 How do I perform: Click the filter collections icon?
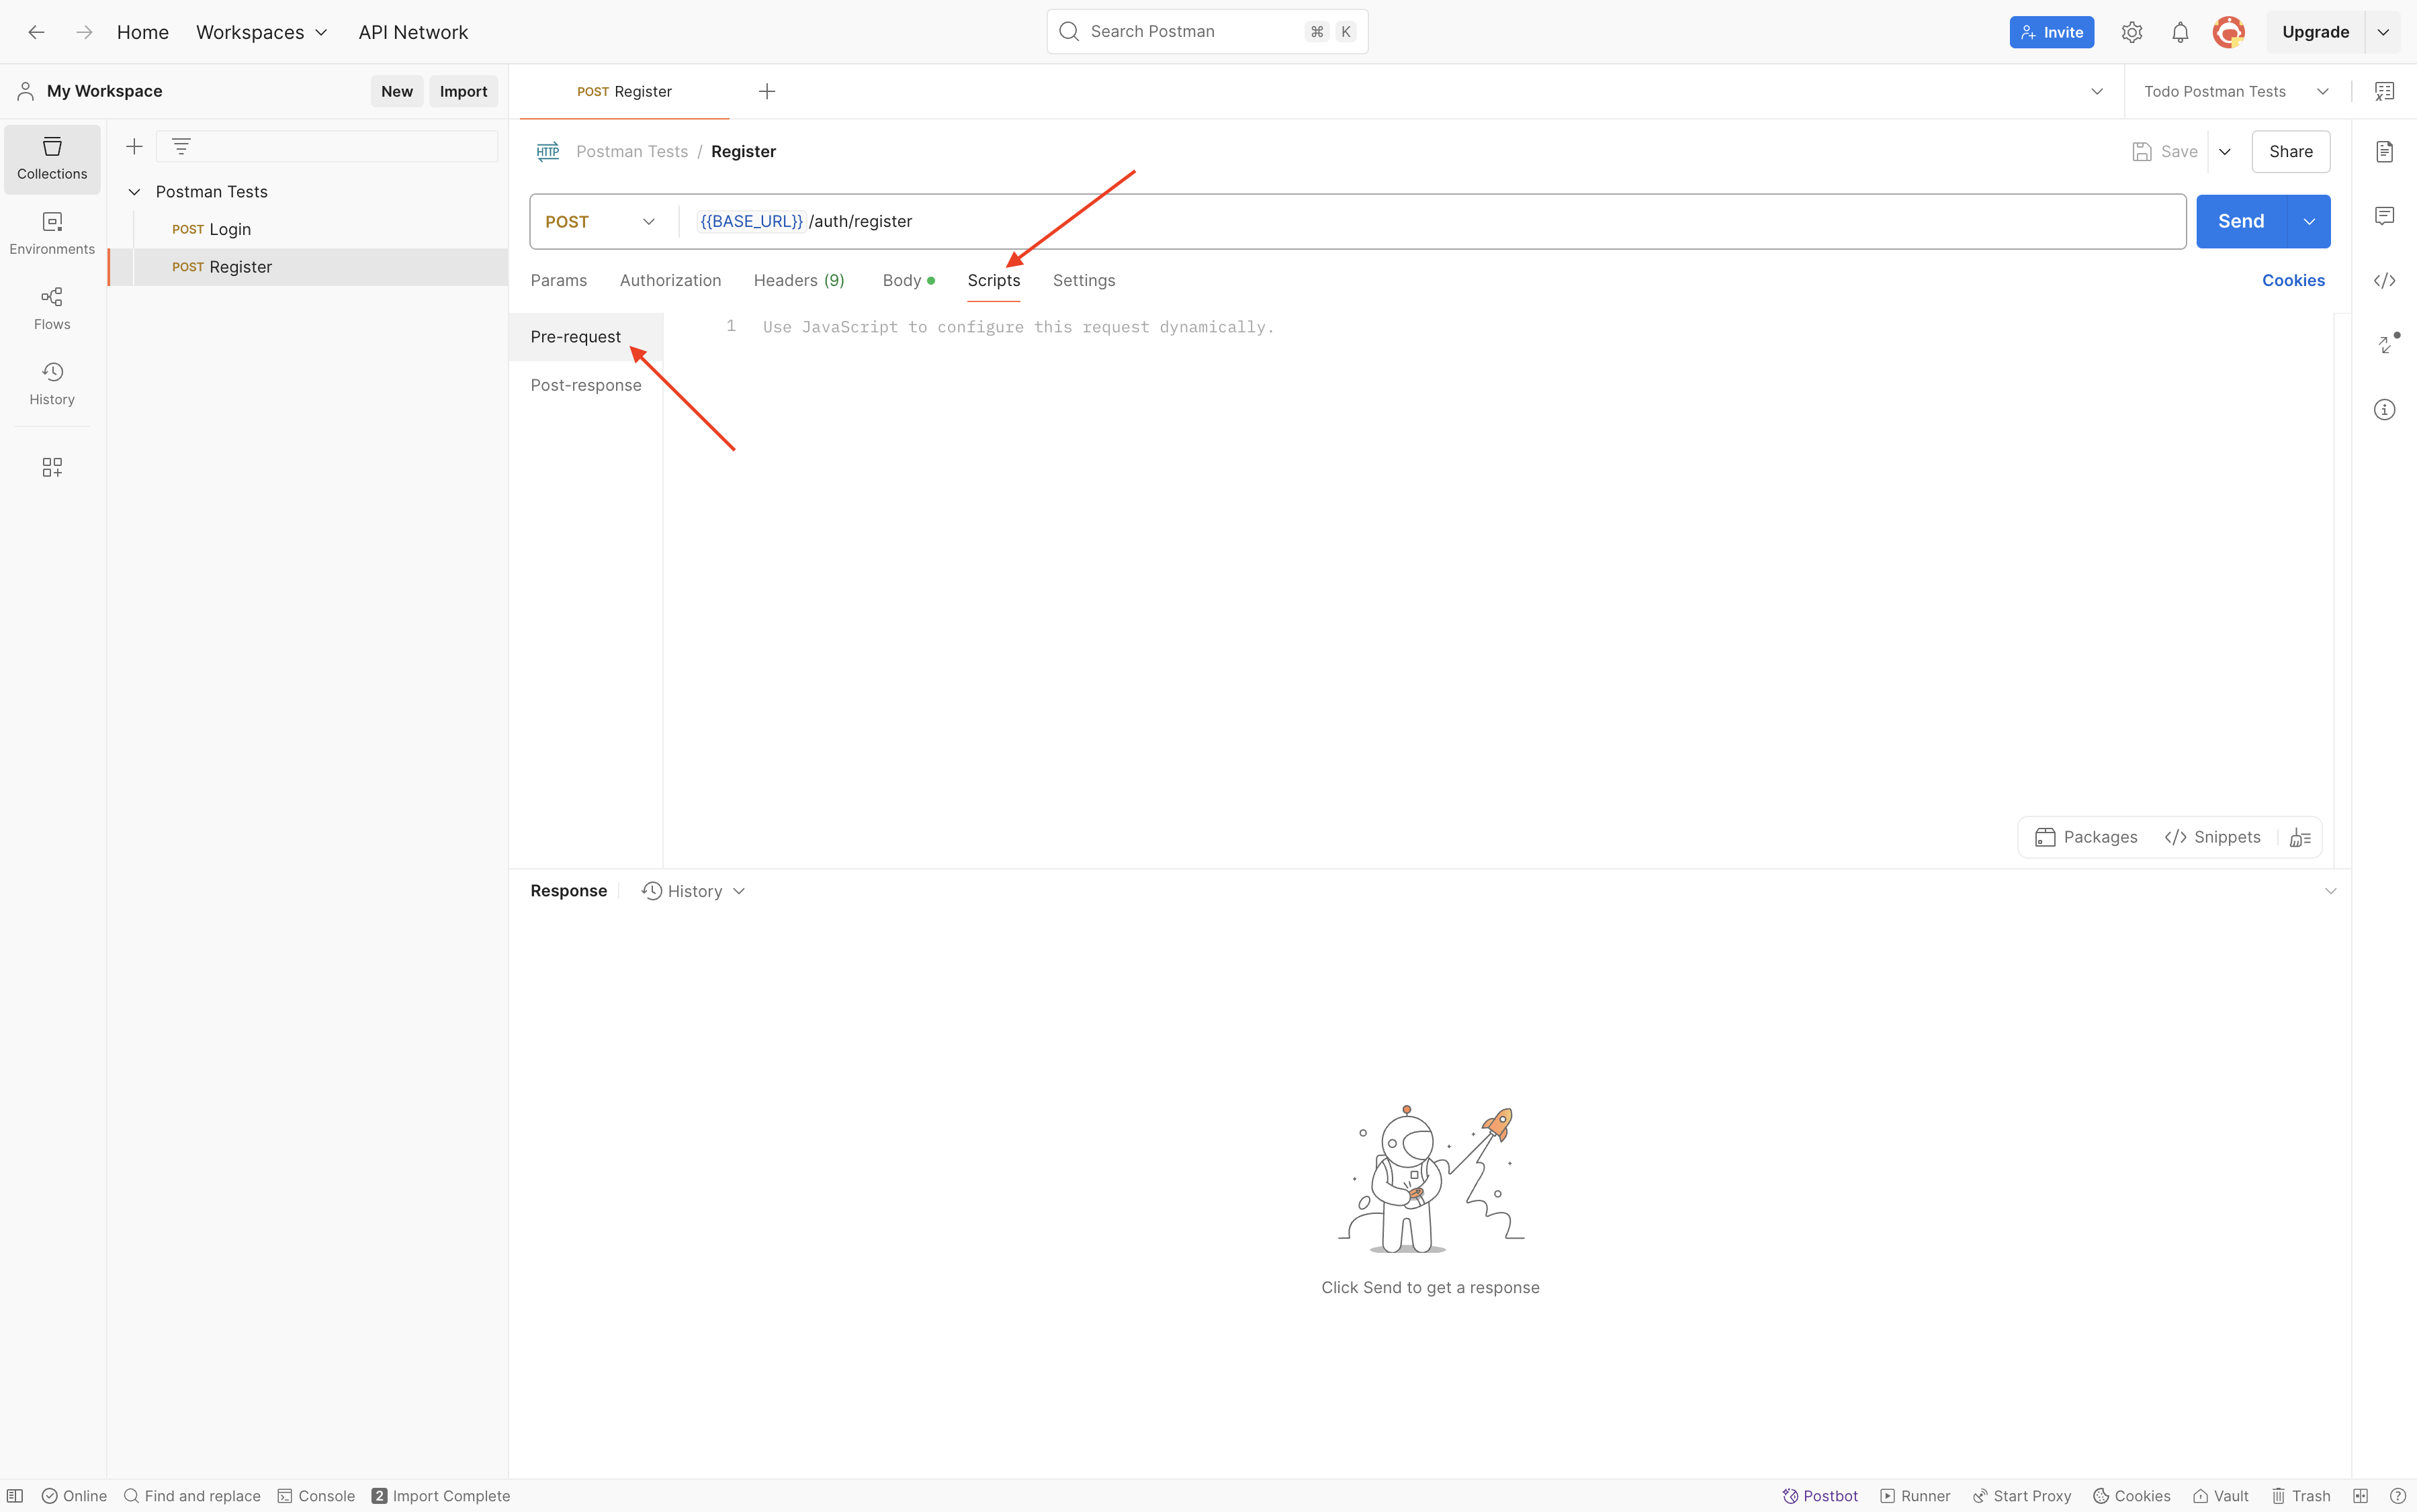coord(181,147)
